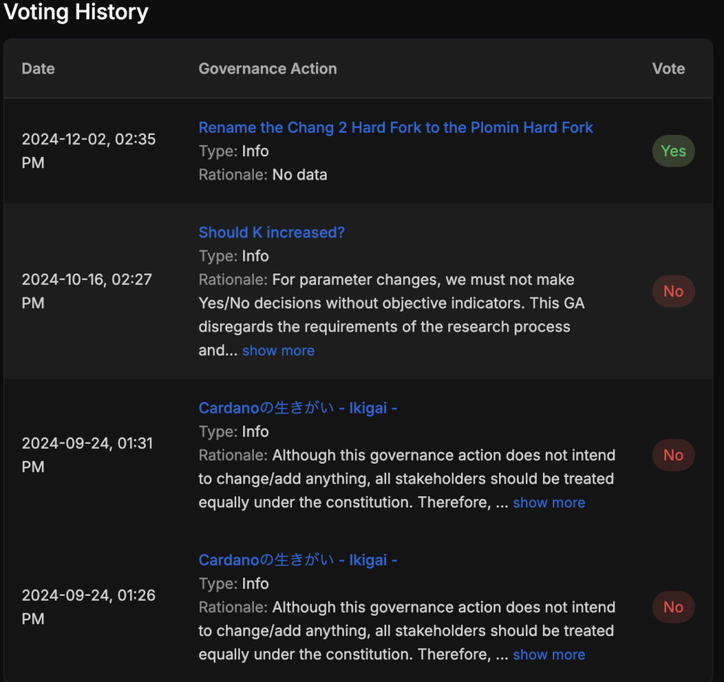Click the green Yes vote badge

(x=673, y=151)
